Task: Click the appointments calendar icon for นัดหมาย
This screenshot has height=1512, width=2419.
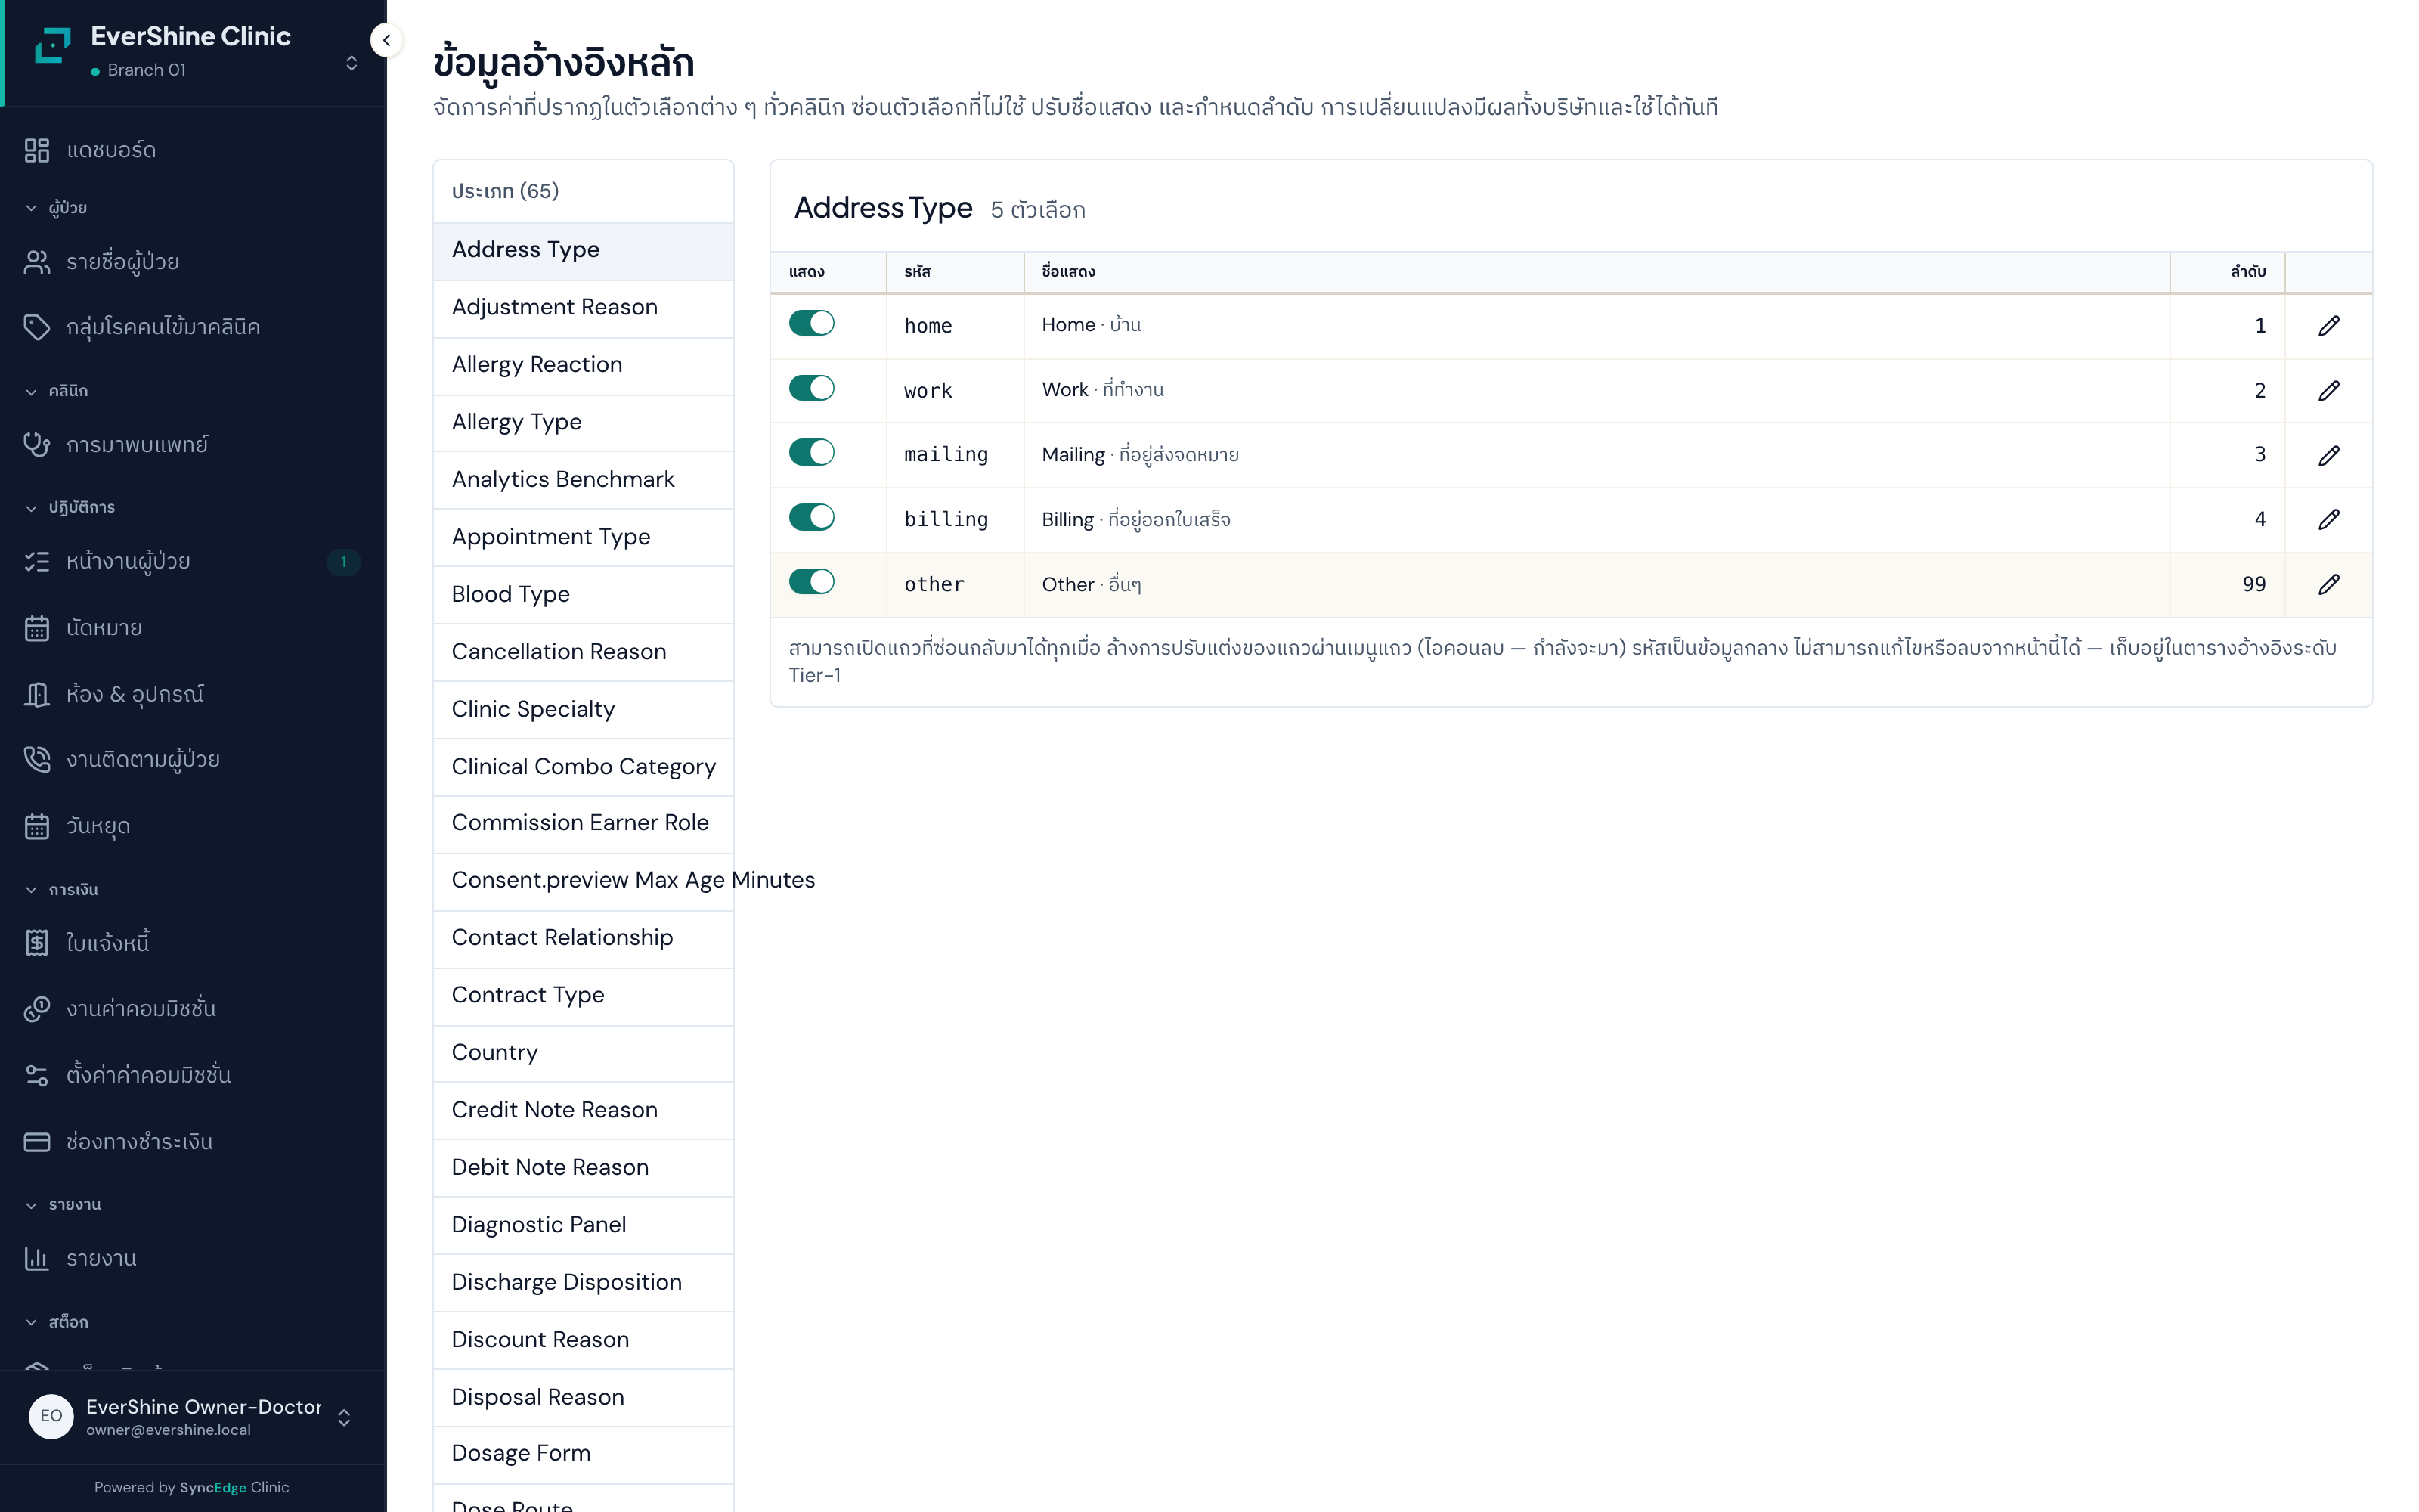Action: pos(37,628)
